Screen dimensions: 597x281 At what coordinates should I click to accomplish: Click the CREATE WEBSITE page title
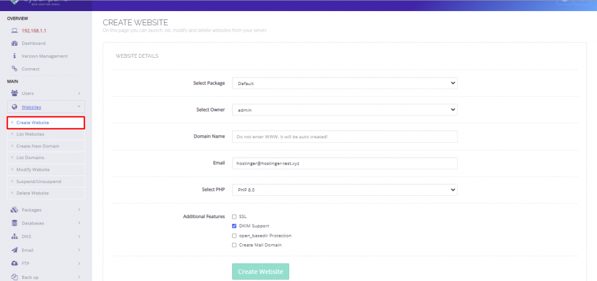pos(135,23)
